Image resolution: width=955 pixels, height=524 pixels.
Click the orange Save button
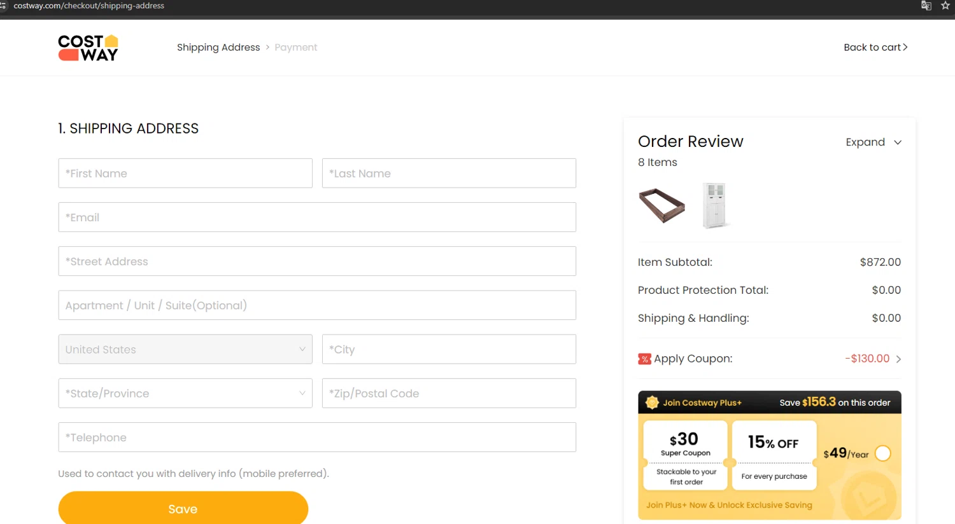[x=183, y=508]
